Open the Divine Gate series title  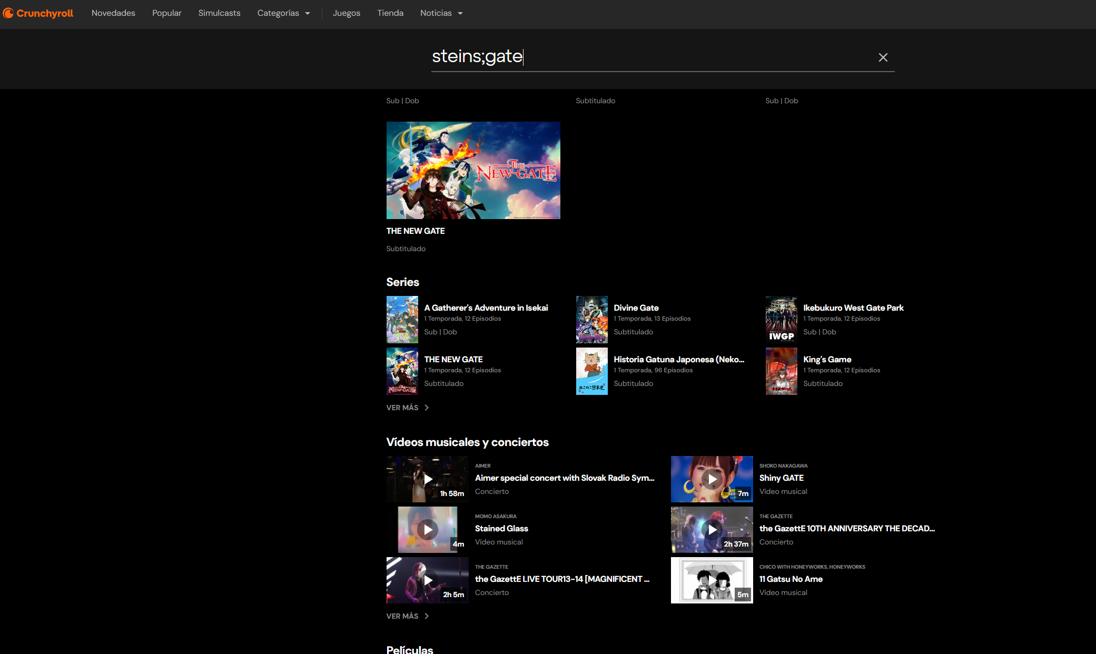[x=636, y=308]
